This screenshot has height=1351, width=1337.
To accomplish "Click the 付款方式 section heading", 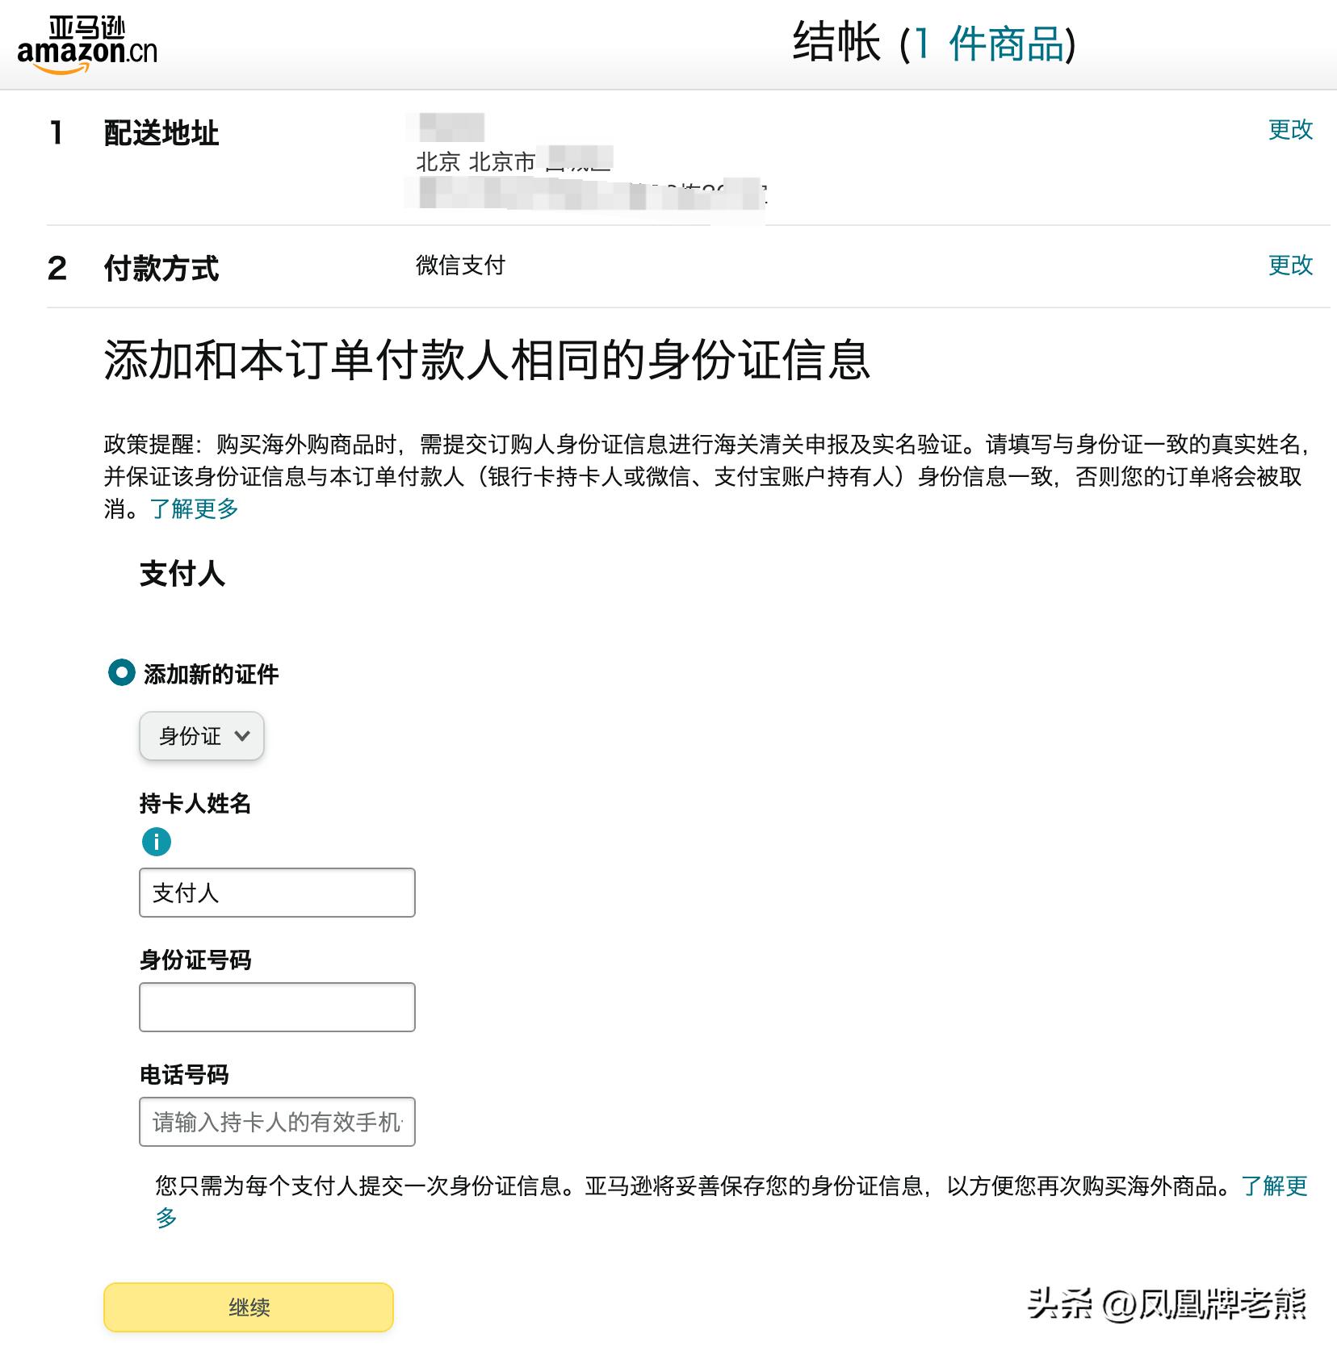I will click(x=163, y=269).
